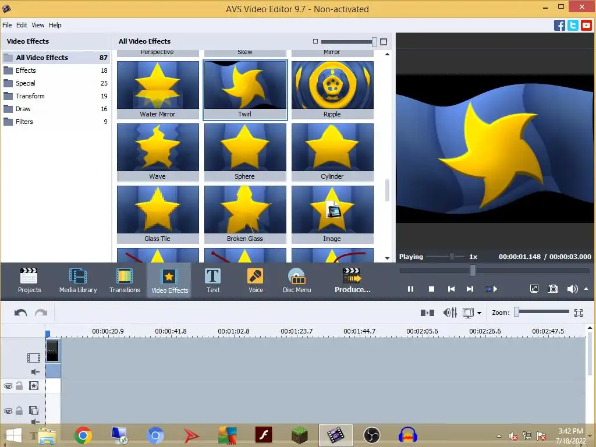Click the preview seek bar handle
The image size is (596, 447).
[x=473, y=271]
